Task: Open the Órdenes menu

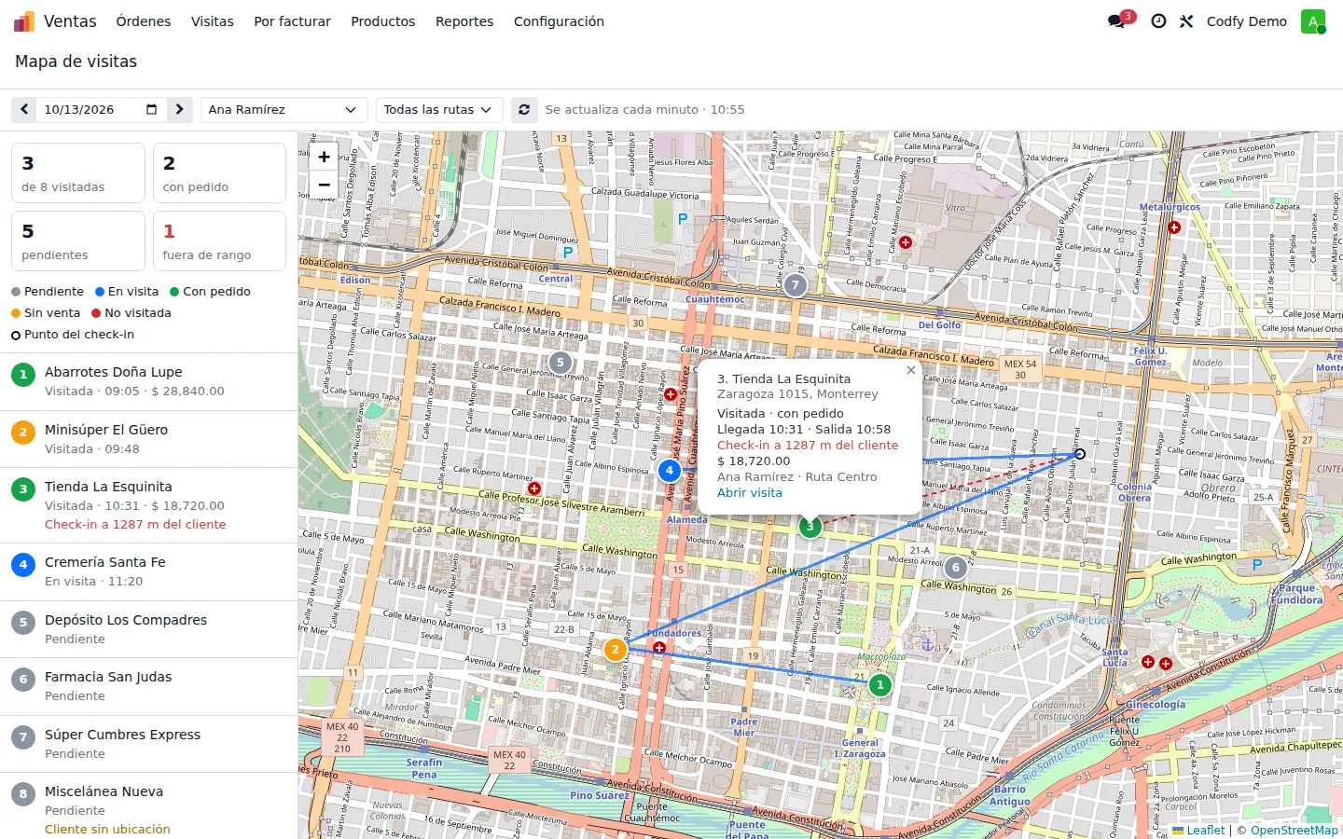Action: (144, 21)
